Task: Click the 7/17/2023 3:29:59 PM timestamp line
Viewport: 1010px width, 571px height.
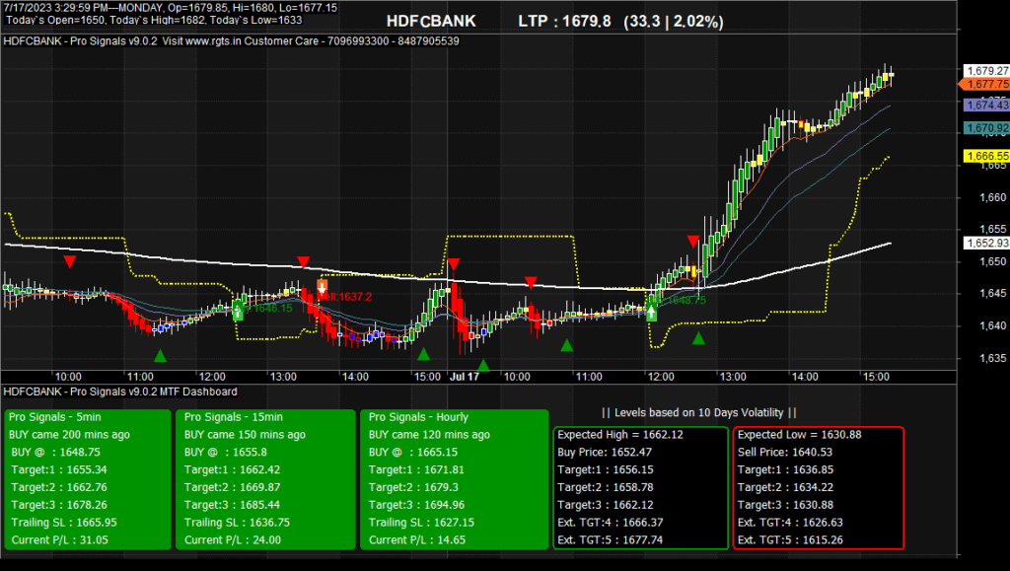Action: point(170,8)
